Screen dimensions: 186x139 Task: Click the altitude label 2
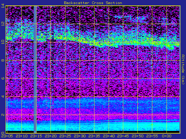(3, 115)
